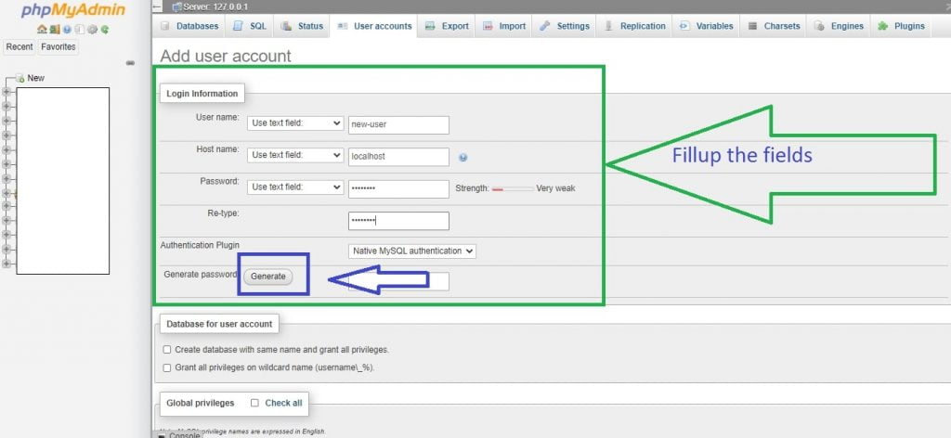This screenshot has width=951, height=438.
Task: Go to the Export tab
Action: pos(448,26)
